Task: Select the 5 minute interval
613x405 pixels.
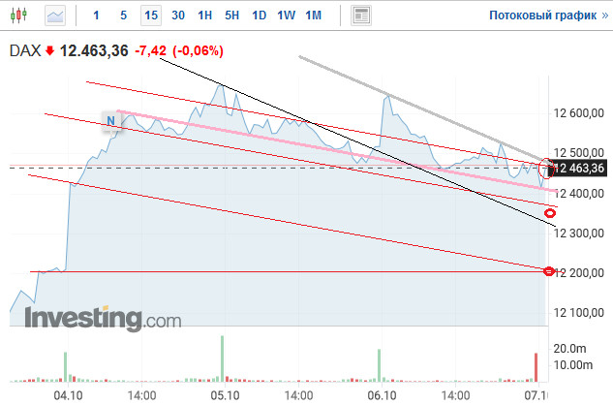Action: click(124, 16)
